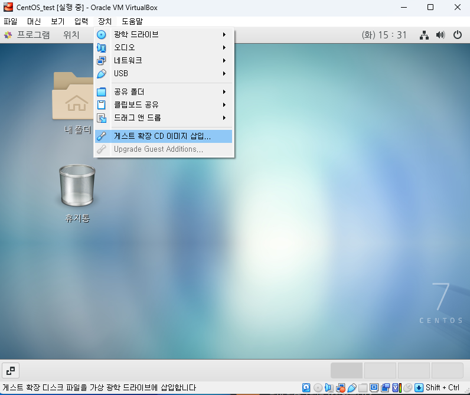This screenshot has height=395, width=470.
Task: Click the network screens icon in the menu
Action: pos(102,61)
